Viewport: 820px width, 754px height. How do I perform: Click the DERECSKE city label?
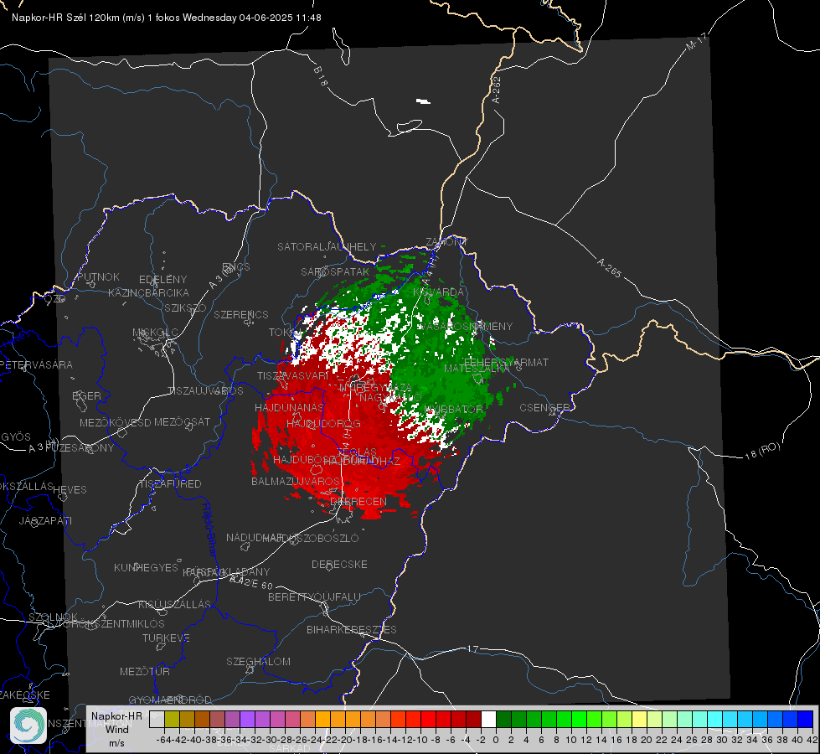pos(339,564)
